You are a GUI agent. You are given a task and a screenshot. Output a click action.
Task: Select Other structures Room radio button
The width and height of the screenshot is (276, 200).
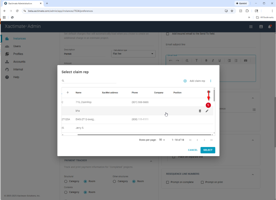coord(134,181)
